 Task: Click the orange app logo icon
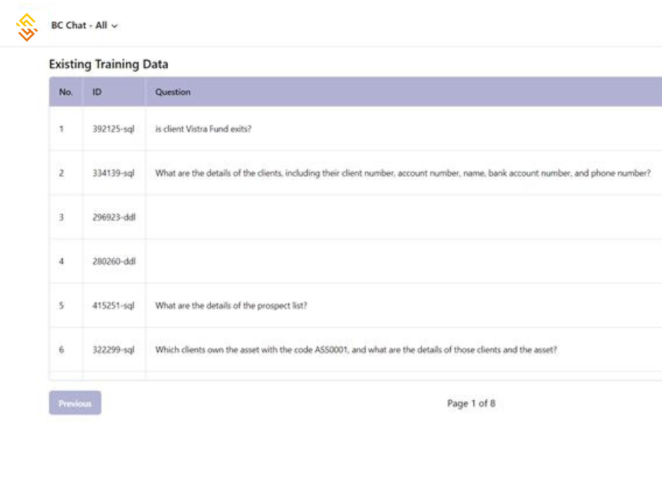(x=27, y=27)
